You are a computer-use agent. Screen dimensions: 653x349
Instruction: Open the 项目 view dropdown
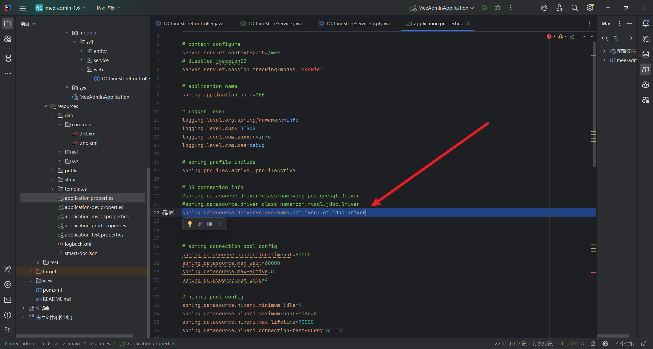point(28,23)
